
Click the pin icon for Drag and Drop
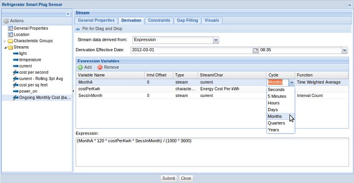(x=78, y=29)
